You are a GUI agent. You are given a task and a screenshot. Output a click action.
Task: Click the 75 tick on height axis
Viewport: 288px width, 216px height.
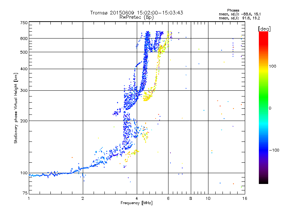pos(25,194)
